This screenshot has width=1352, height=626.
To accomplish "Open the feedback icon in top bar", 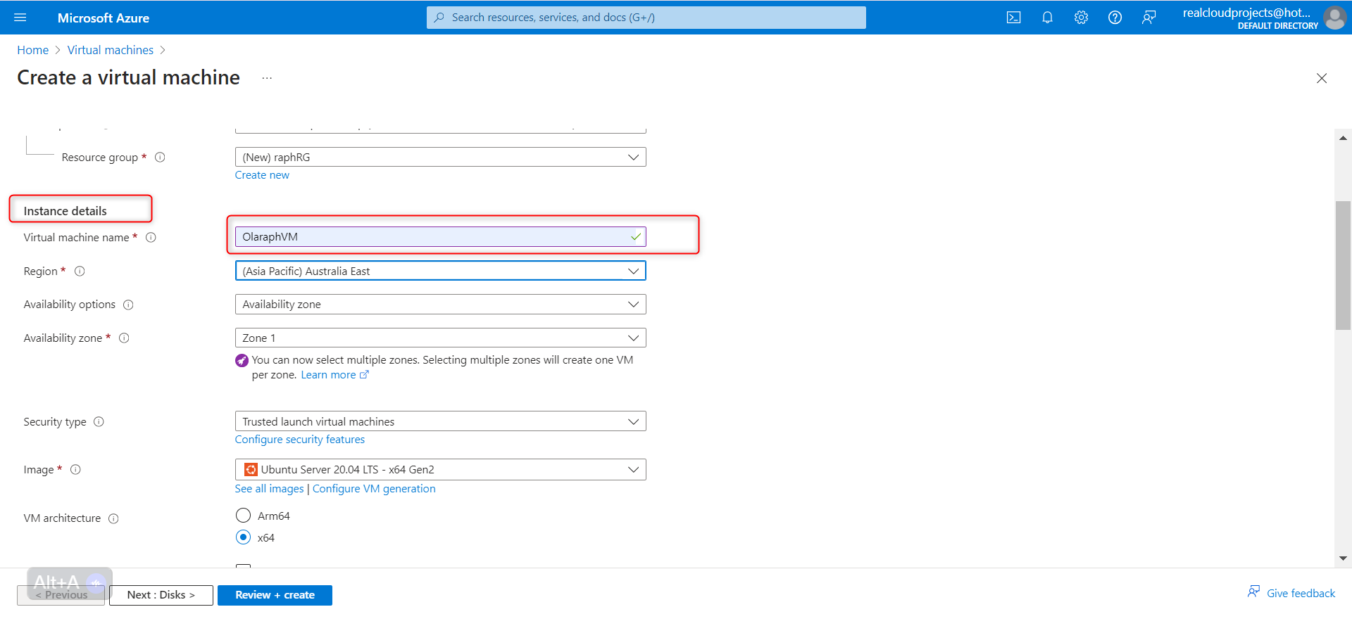I will point(1148,18).
